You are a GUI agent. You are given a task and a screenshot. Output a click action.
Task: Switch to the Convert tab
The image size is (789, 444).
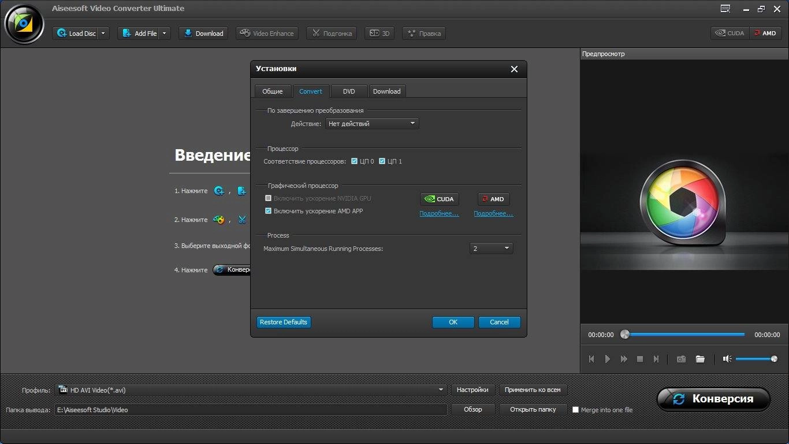[311, 91]
